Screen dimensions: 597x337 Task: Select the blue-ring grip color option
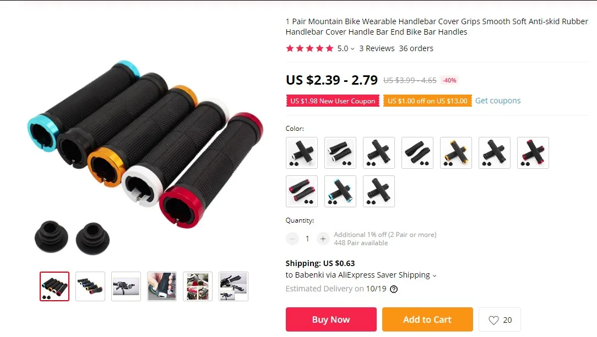340,191
